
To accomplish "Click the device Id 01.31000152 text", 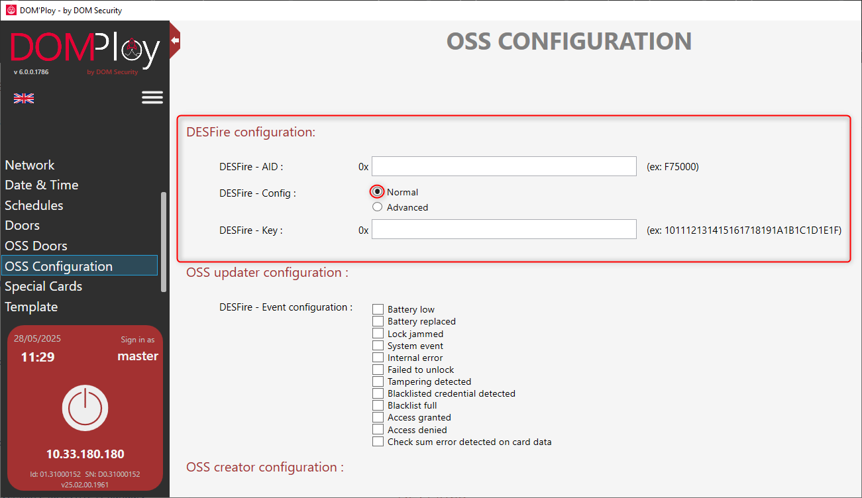I will click(55, 474).
